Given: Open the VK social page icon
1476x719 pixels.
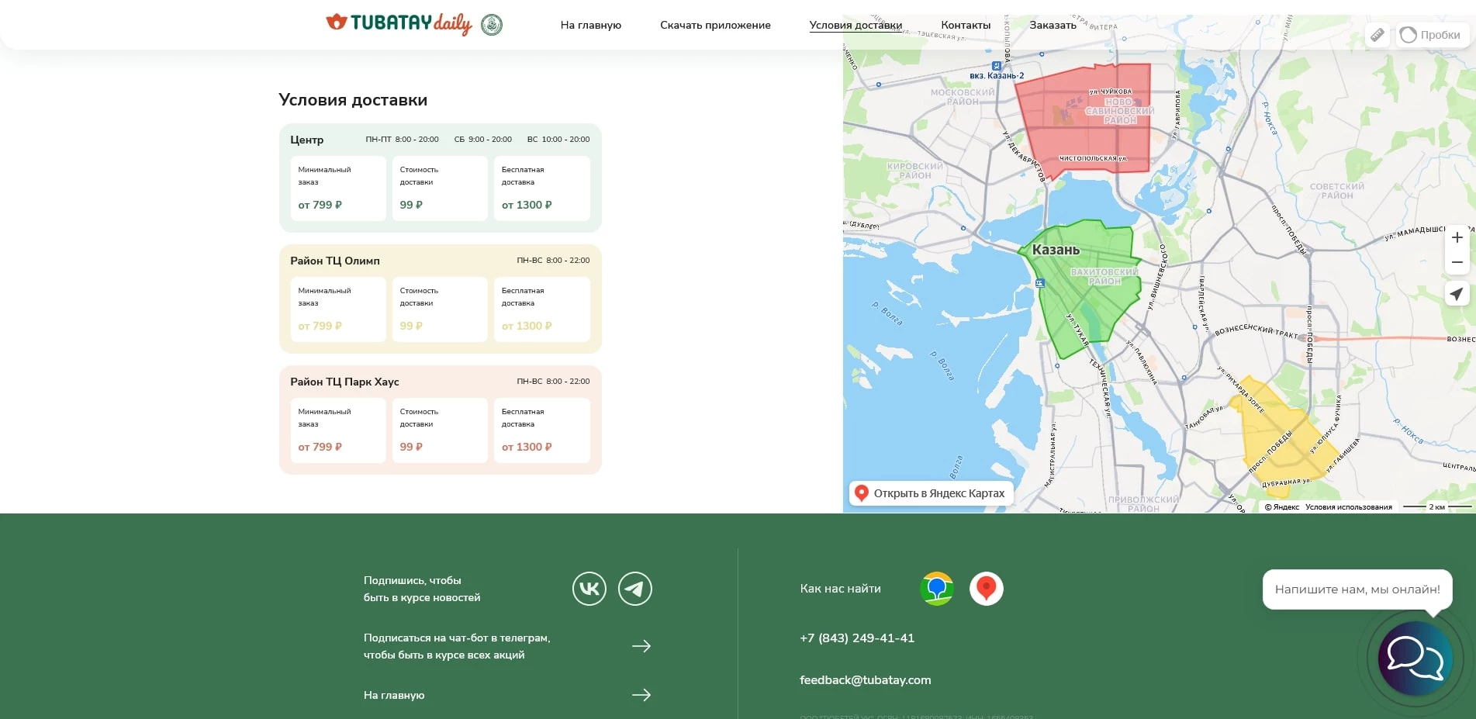Looking at the screenshot, I should pyautogui.click(x=589, y=589).
